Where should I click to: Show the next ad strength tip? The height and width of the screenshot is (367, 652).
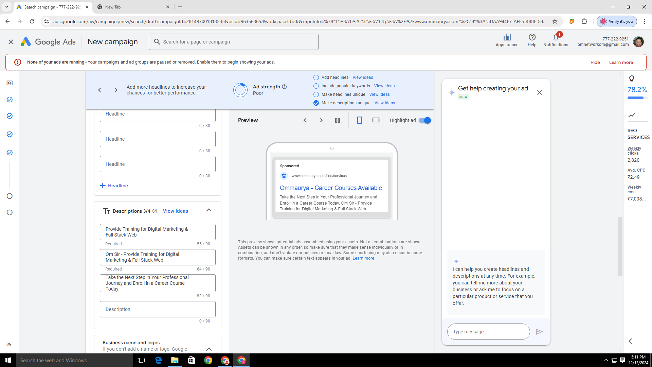[116, 90]
